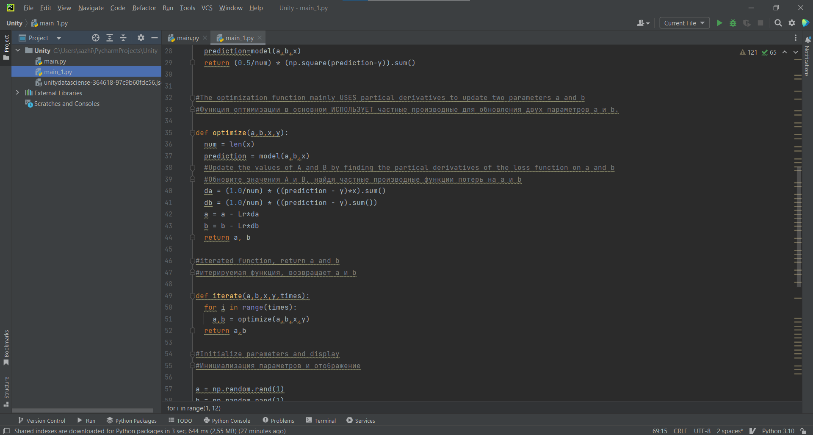Open Python 3.10 interpreter selector
Screen dimensions: 813x435
(x=778, y=431)
